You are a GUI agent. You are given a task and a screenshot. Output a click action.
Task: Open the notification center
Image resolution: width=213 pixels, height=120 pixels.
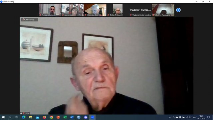209,117
